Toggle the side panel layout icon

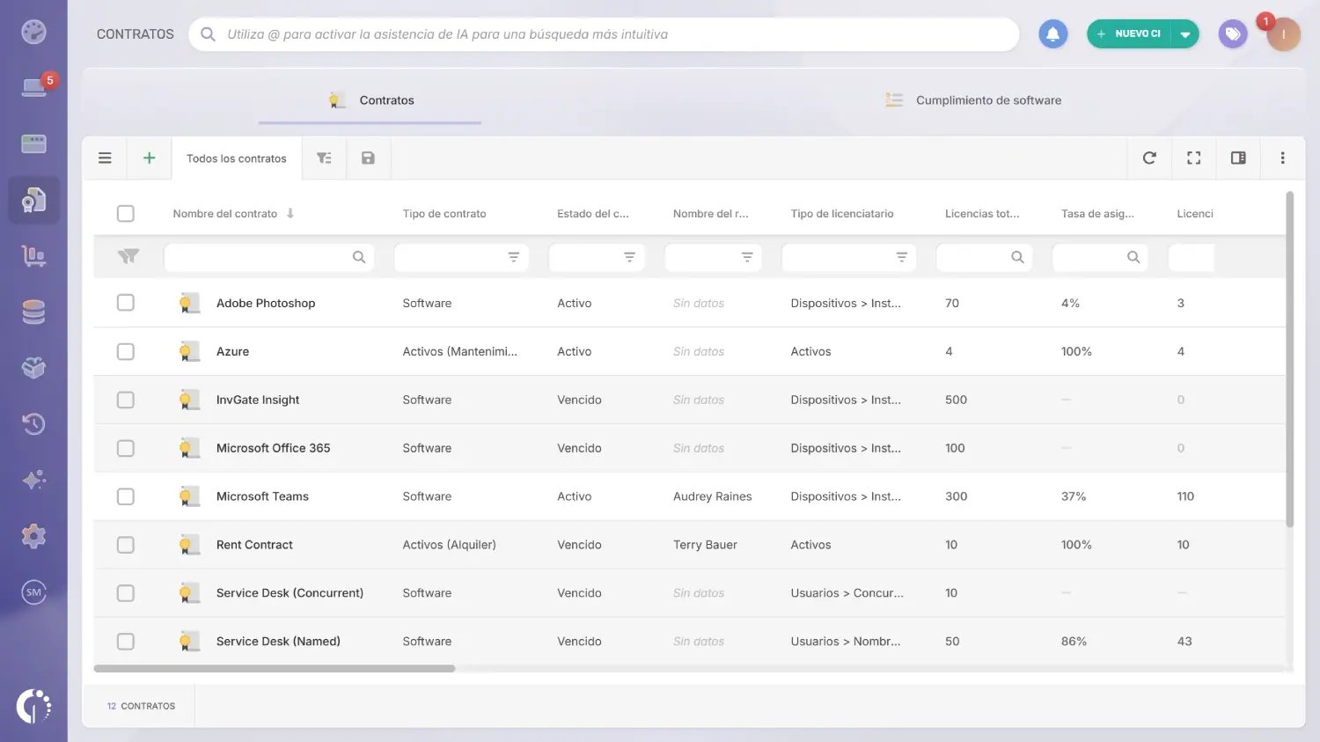[x=1238, y=158]
